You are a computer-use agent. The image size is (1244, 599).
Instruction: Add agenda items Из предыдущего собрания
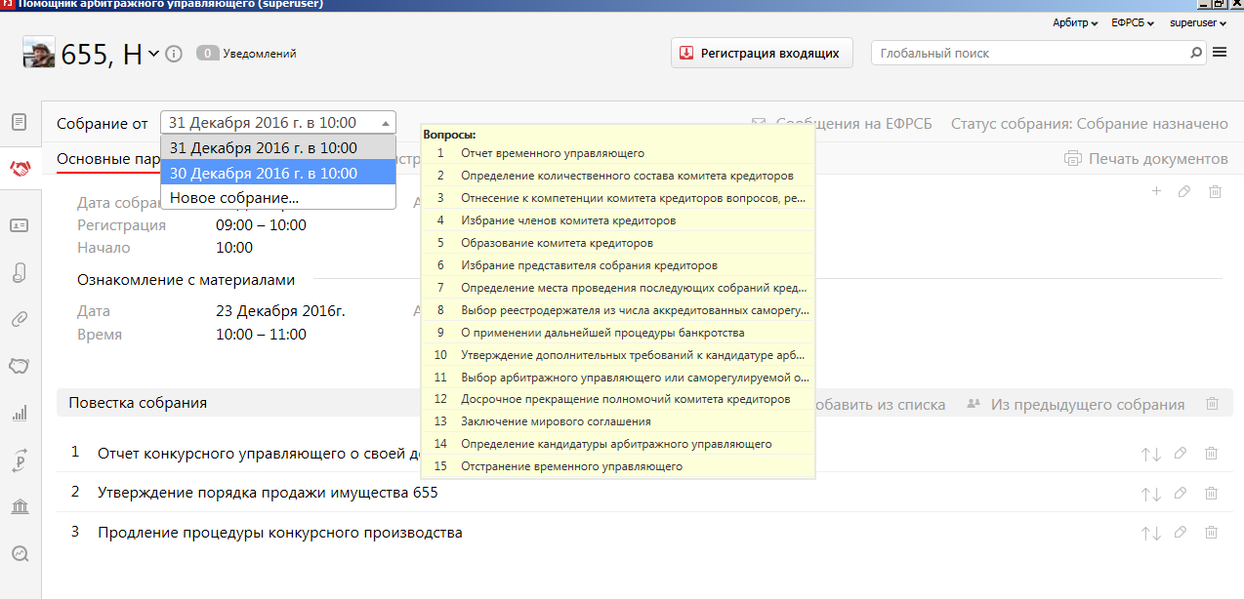(1076, 404)
